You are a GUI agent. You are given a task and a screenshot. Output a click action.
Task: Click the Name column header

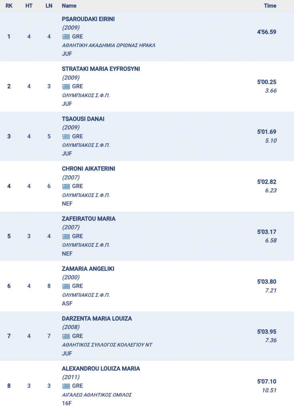point(69,6)
